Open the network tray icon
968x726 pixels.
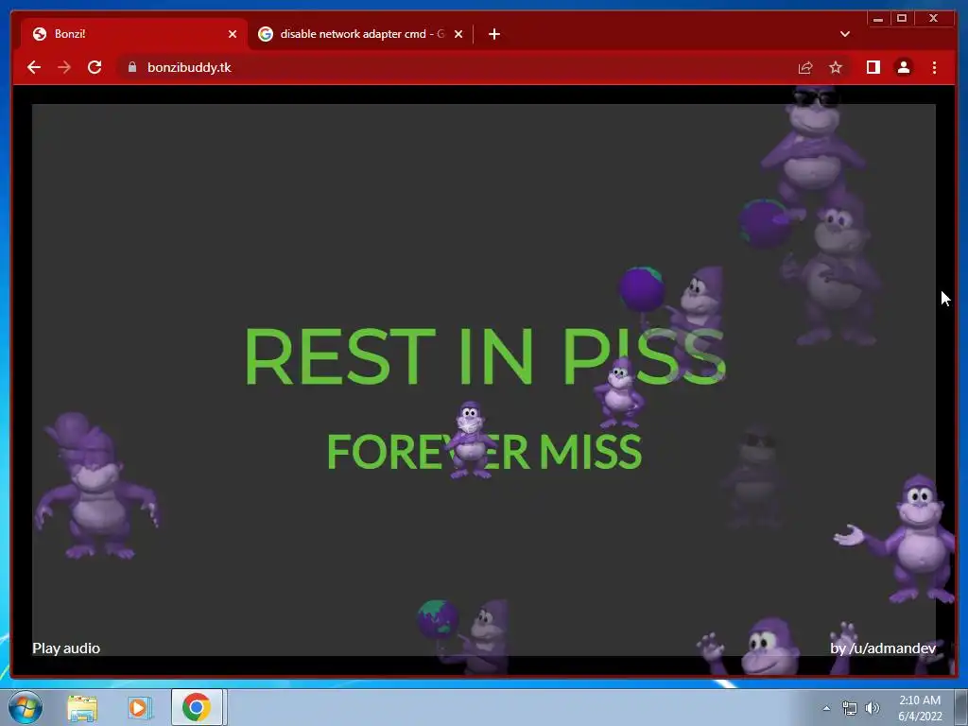(x=850, y=708)
